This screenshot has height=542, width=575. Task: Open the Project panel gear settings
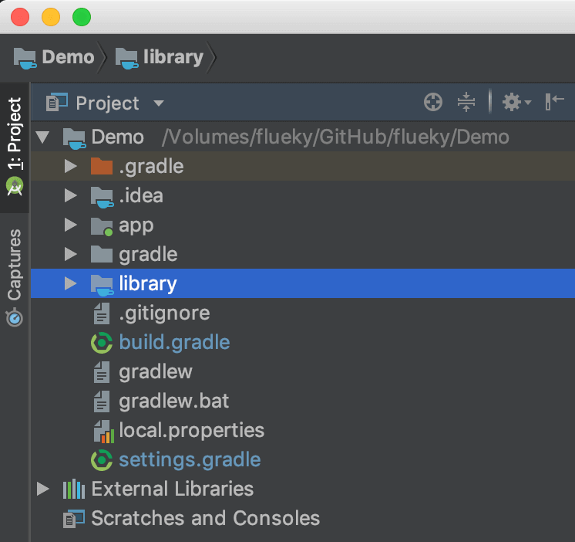515,102
